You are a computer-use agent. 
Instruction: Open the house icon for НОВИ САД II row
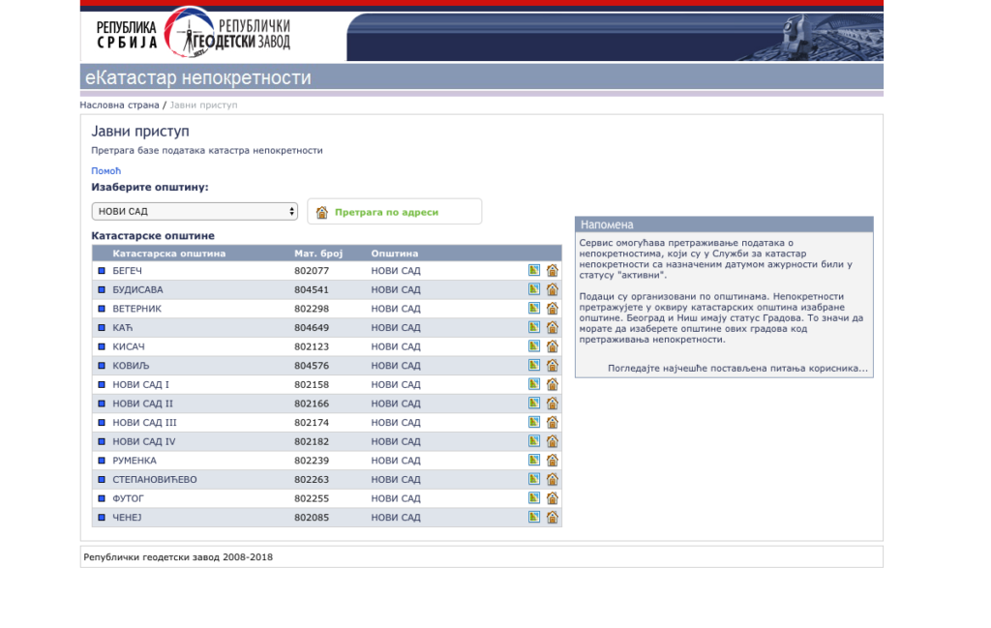pyautogui.click(x=553, y=404)
